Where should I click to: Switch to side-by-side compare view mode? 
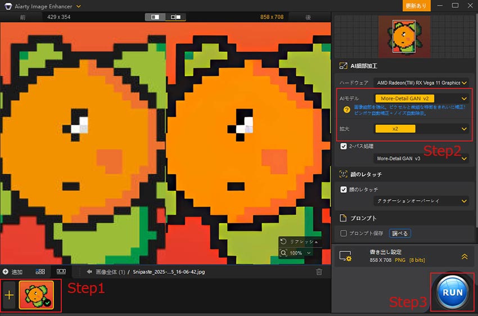tap(175, 17)
